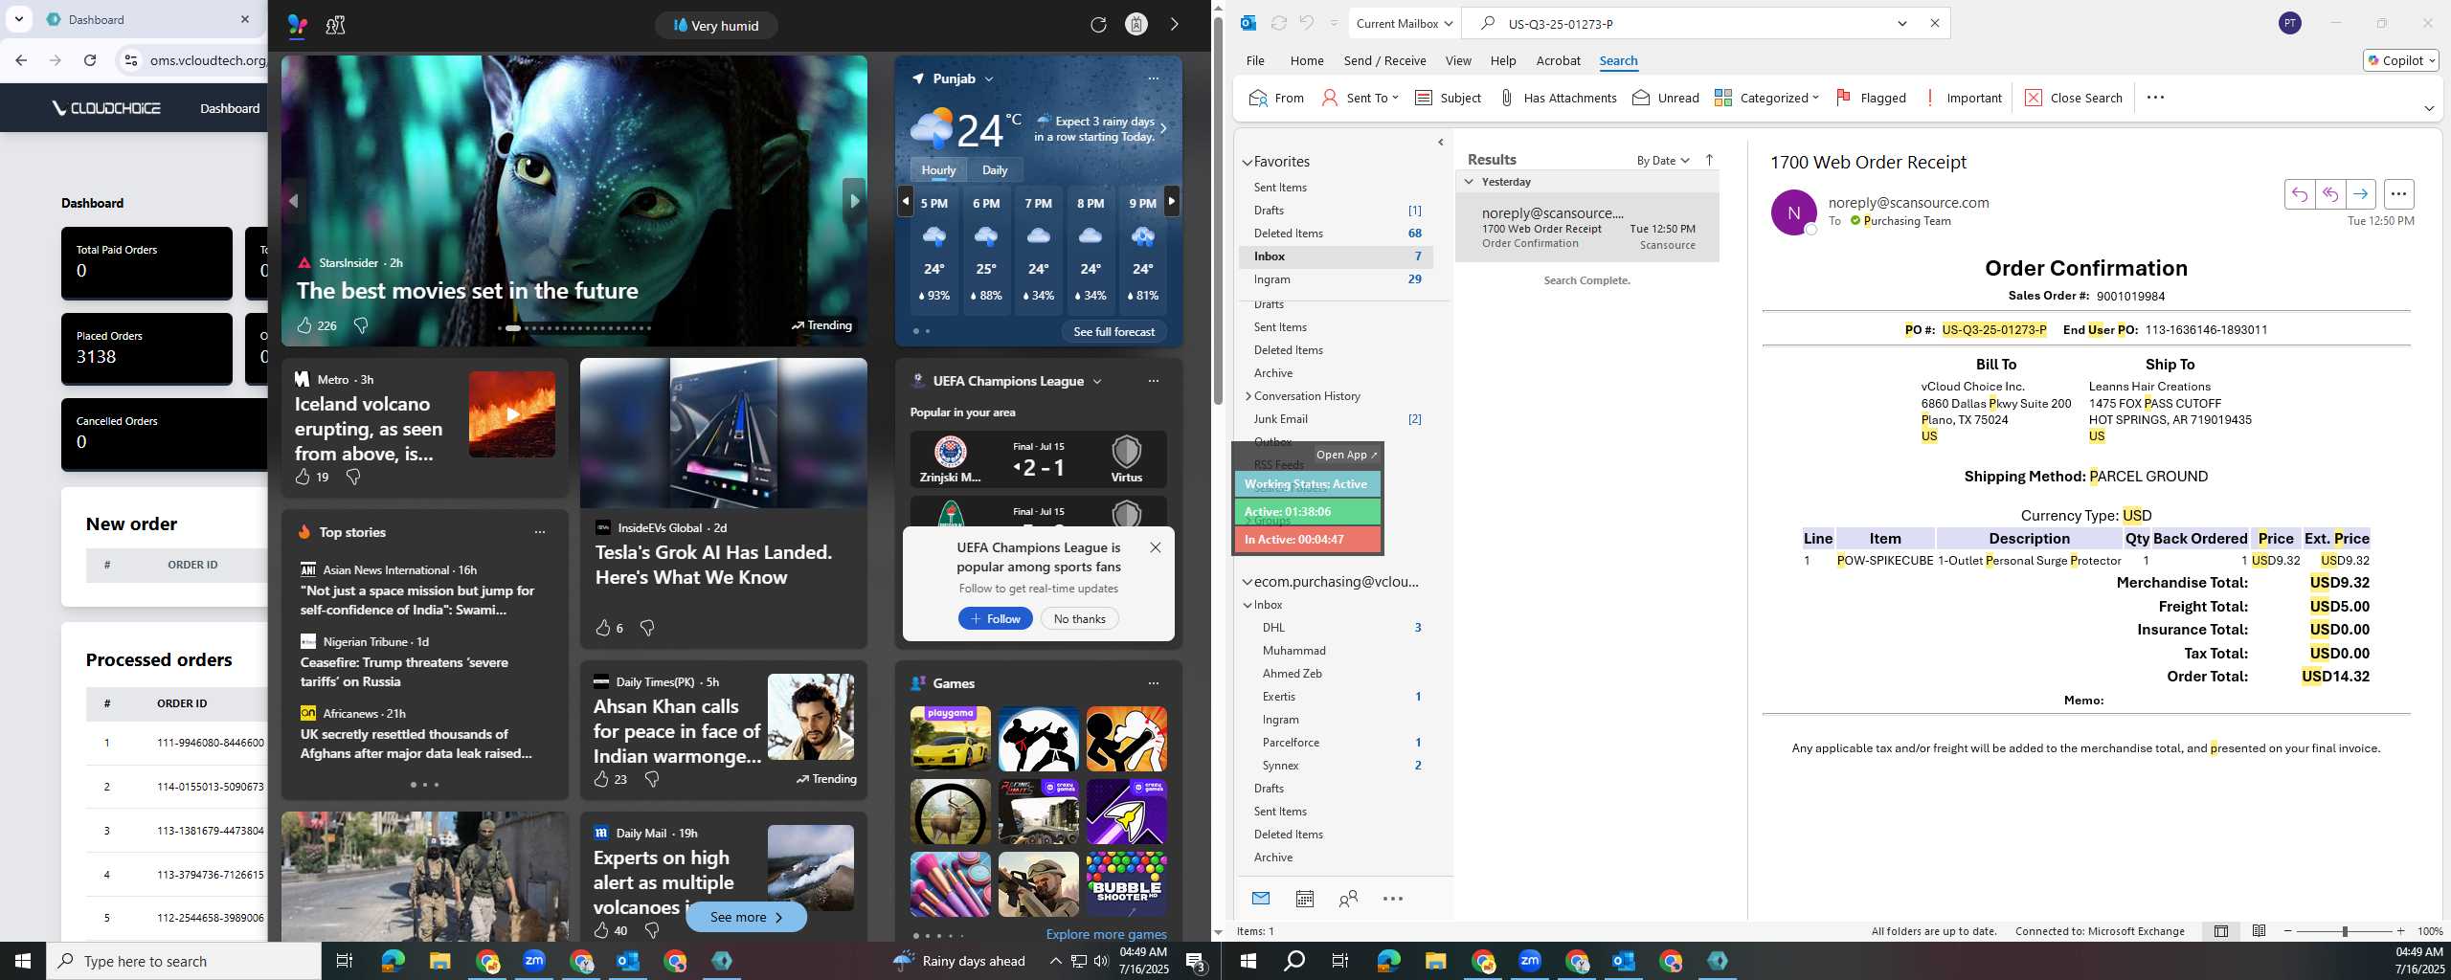Open the By Date sort dropdown
This screenshot has width=2451, height=980.
coord(1663,160)
